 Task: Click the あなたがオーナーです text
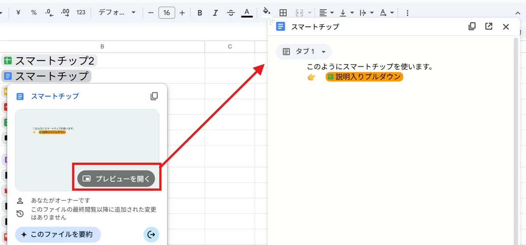60,201
